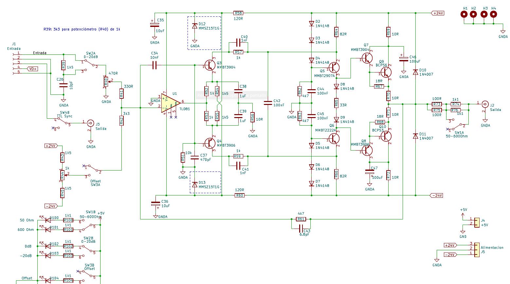
Task: Click the C34 10nF input capacitor
Action: [155, 66]
